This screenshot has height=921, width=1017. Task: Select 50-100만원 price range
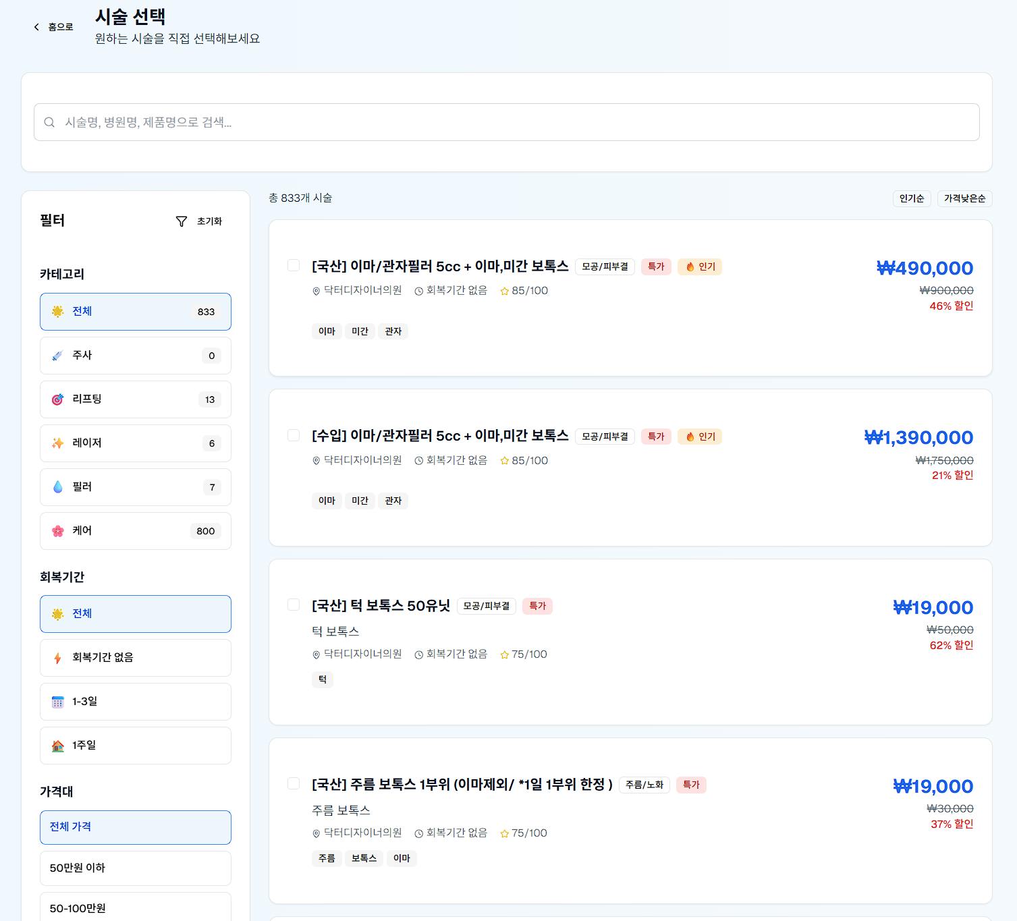[136, 907]
